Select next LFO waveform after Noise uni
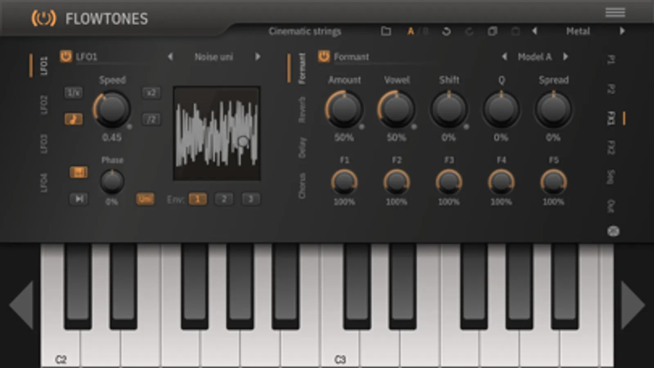654x368 pixels. [x=257, y=57]
